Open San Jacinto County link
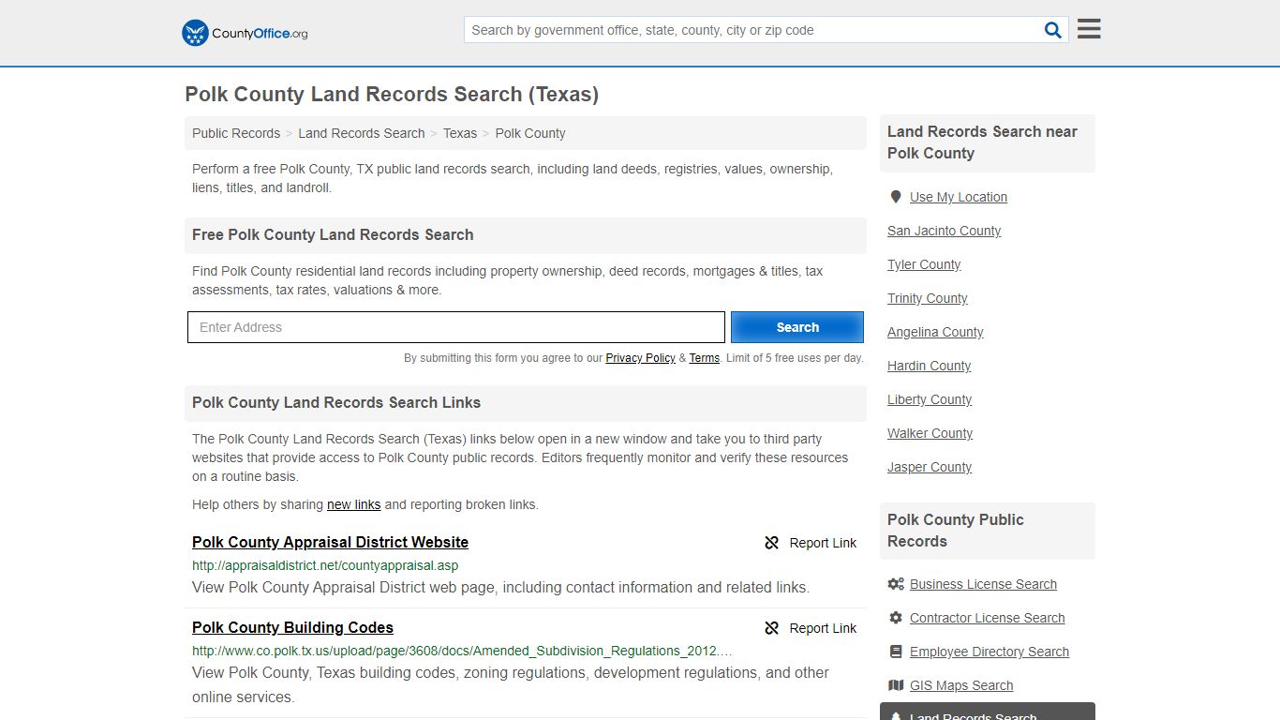The height and width of the screenshot is (720, 1280). click(944, 231)
